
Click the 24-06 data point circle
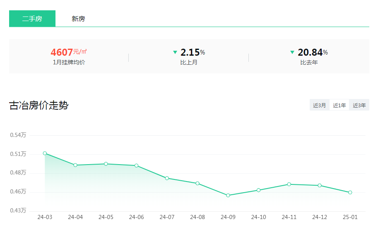coord(136,165)
